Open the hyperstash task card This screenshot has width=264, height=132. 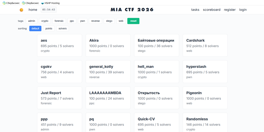(x=205, y=72)
